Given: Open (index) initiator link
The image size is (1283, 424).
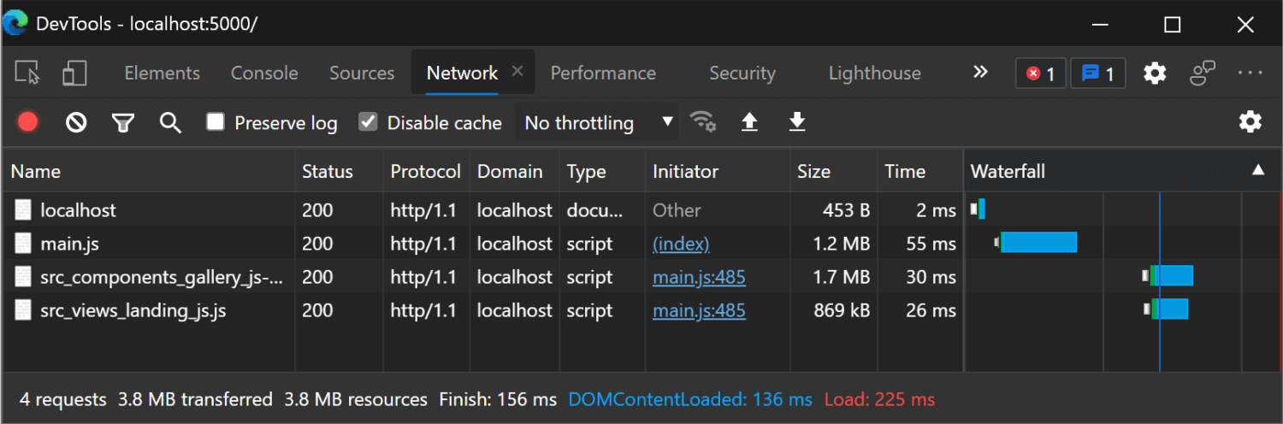Looking at the screenshot, I should tap(681, 244).
